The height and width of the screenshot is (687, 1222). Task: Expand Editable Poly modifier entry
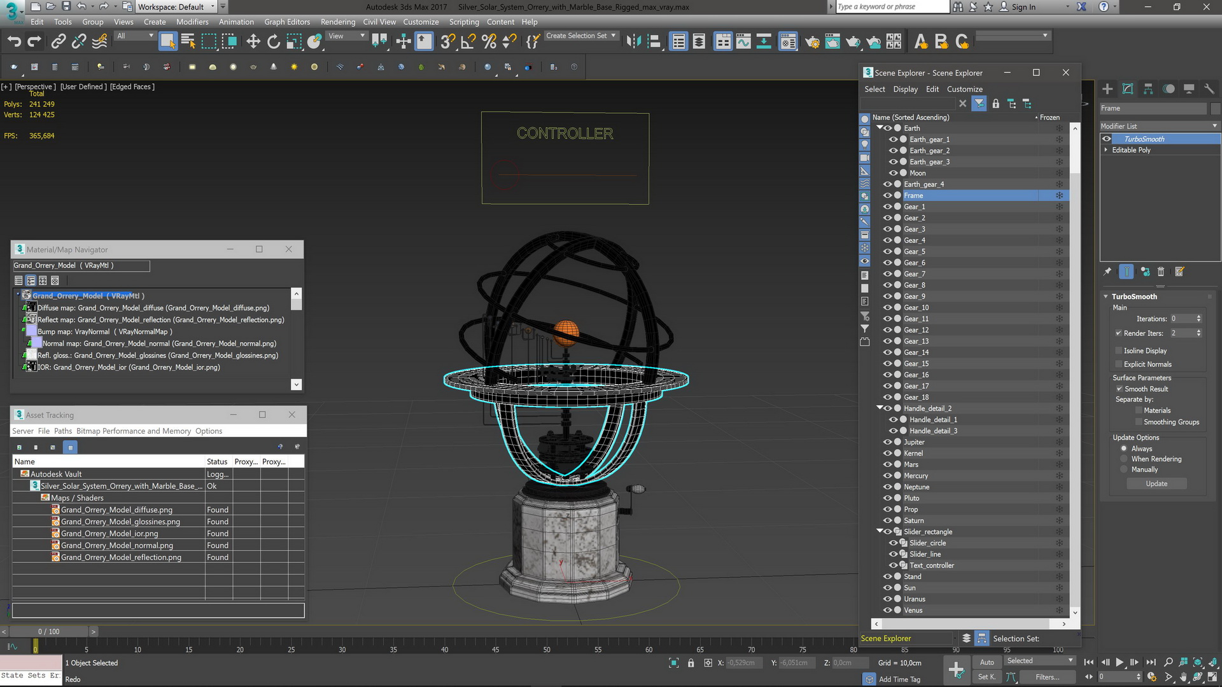1106,150
